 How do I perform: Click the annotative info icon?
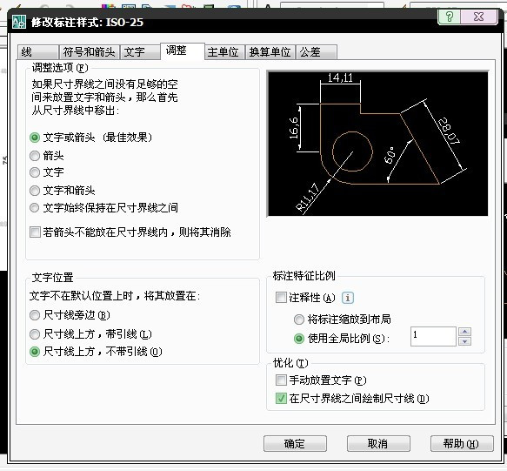coord(348,298)
